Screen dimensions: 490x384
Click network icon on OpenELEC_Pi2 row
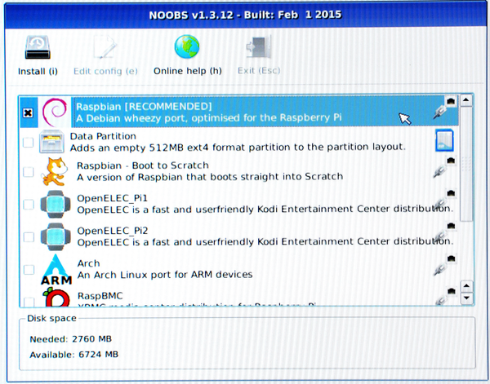444,232
